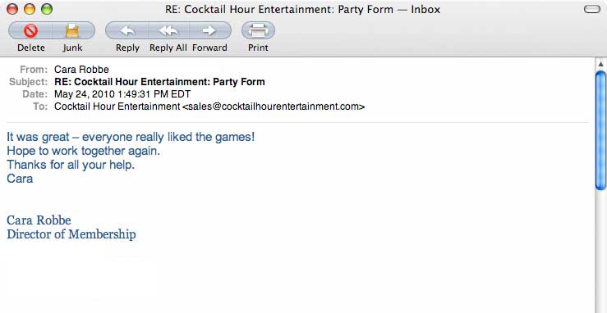Click the blue scrollbar thumb
Screen dimensions: 607x313
tap(600, 130)
